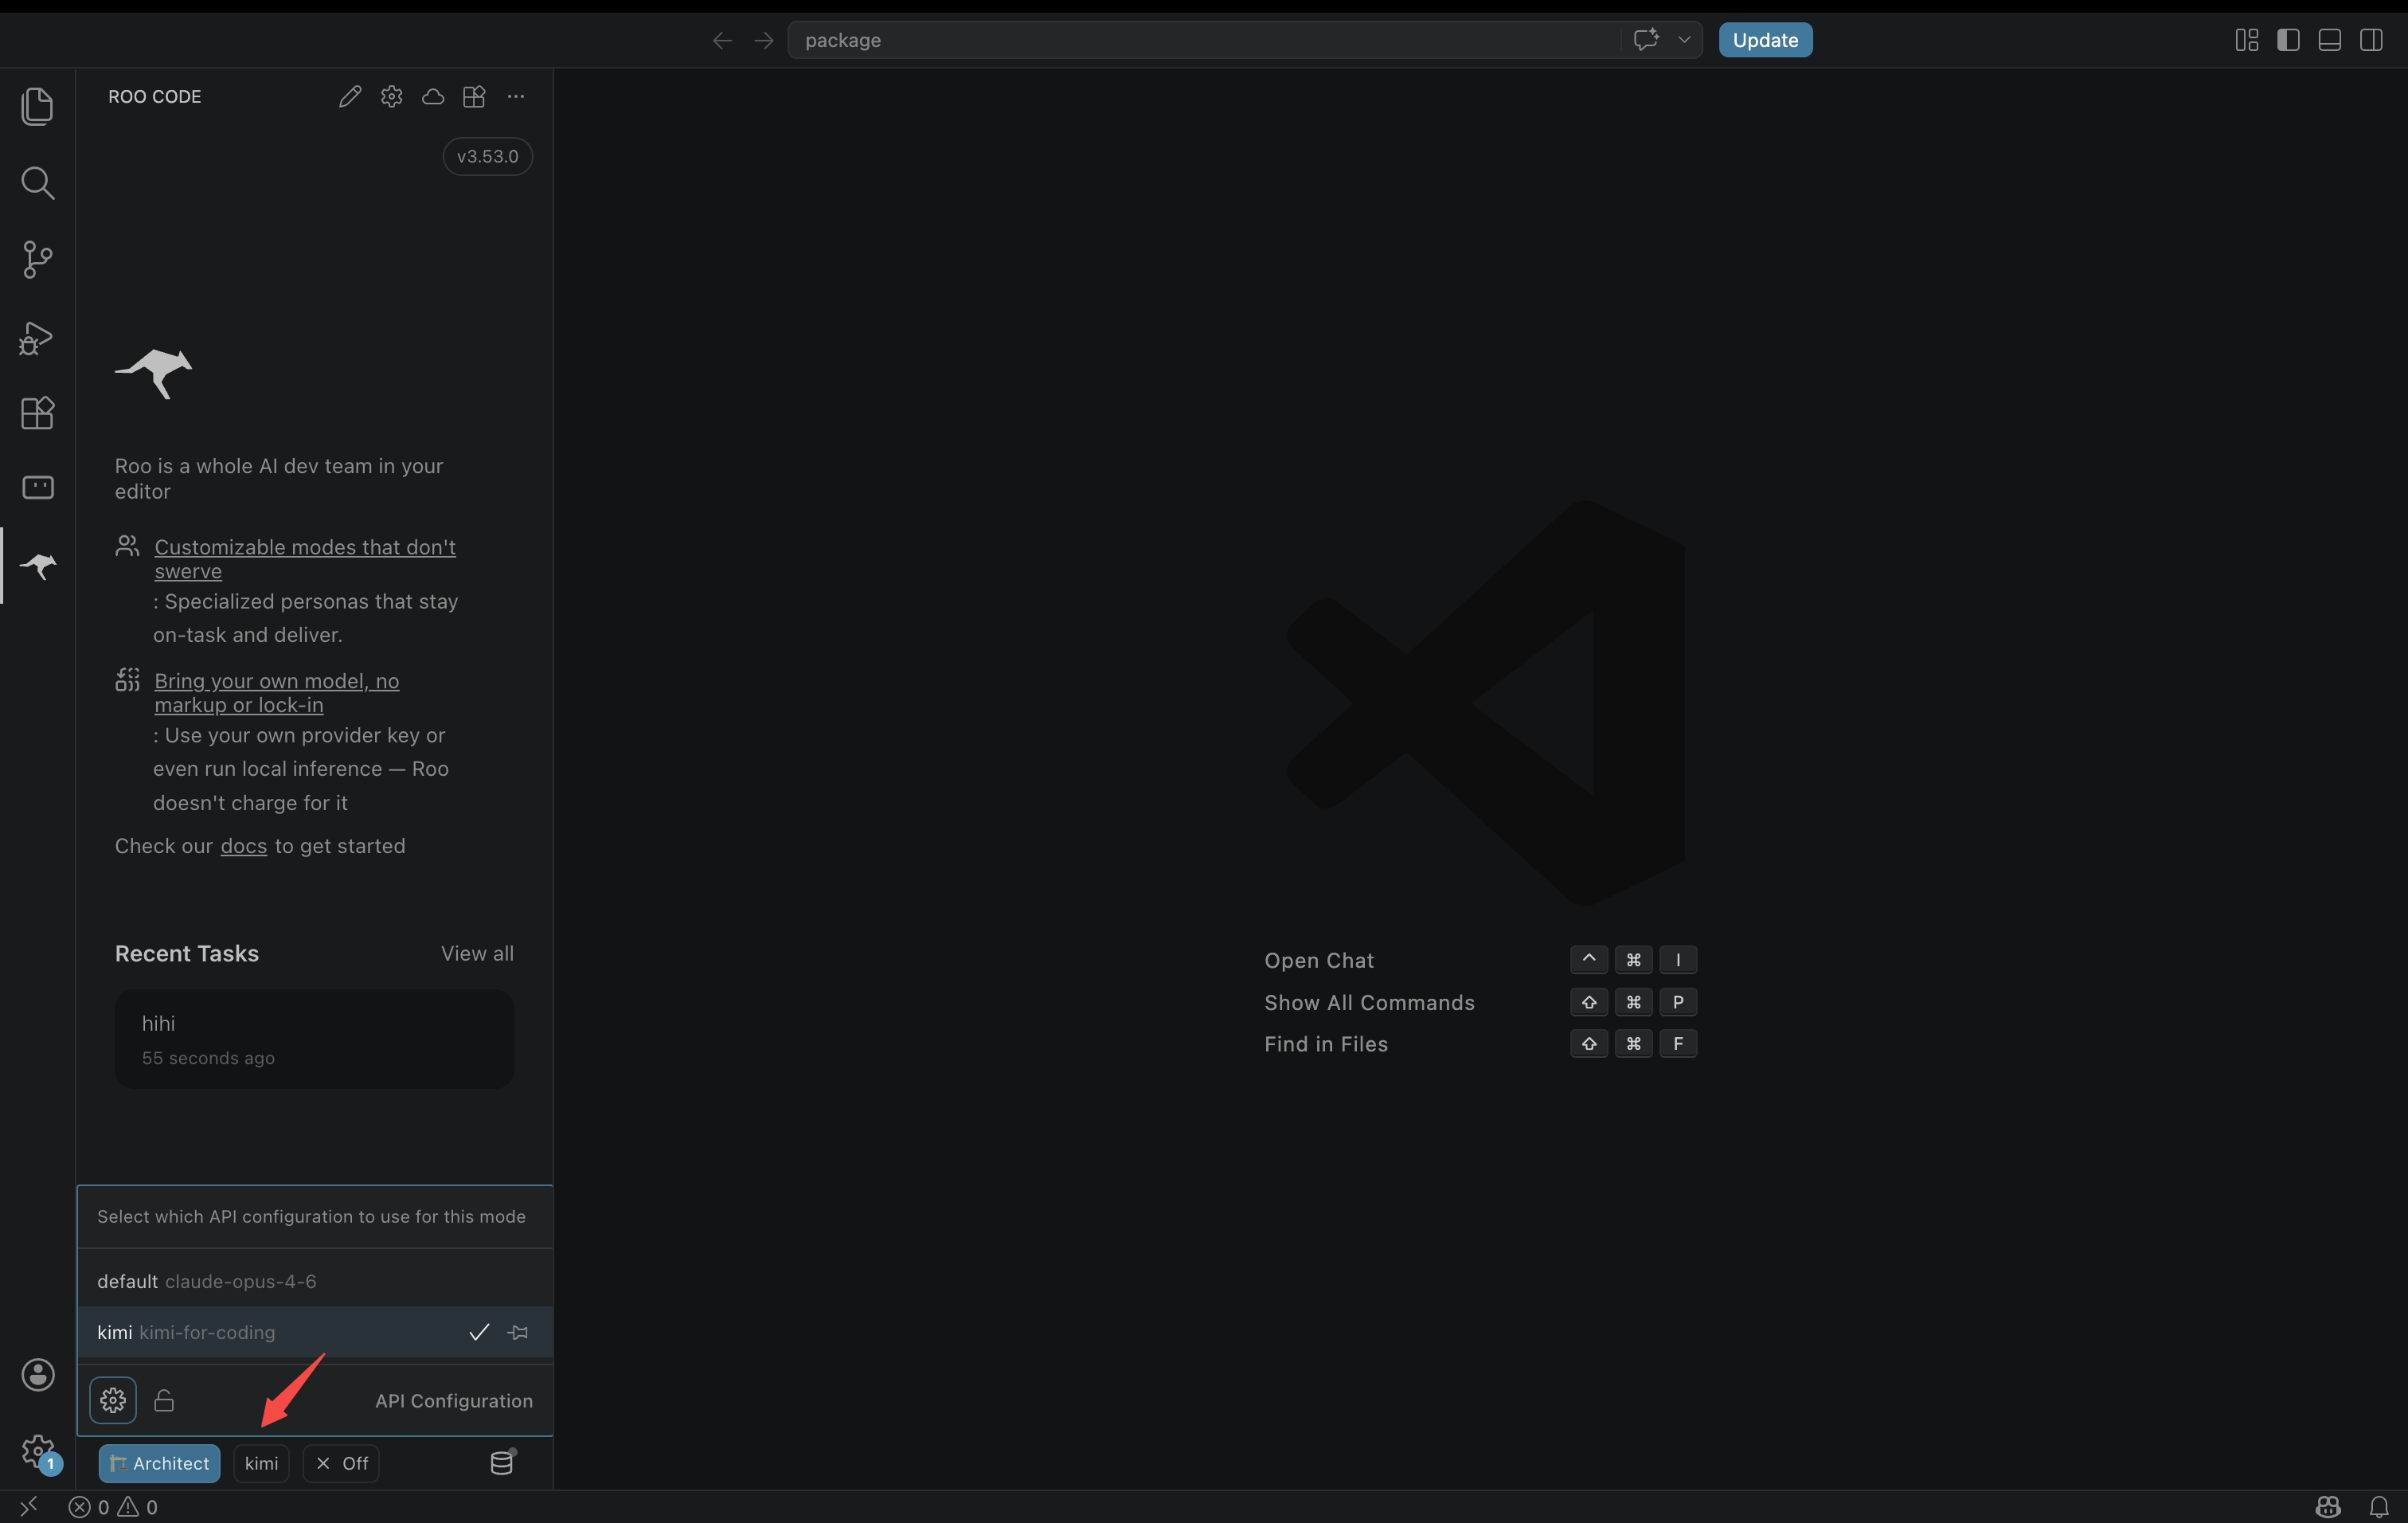Open the Architect mode selector

pyautogui.click(x=159, y=1464)
